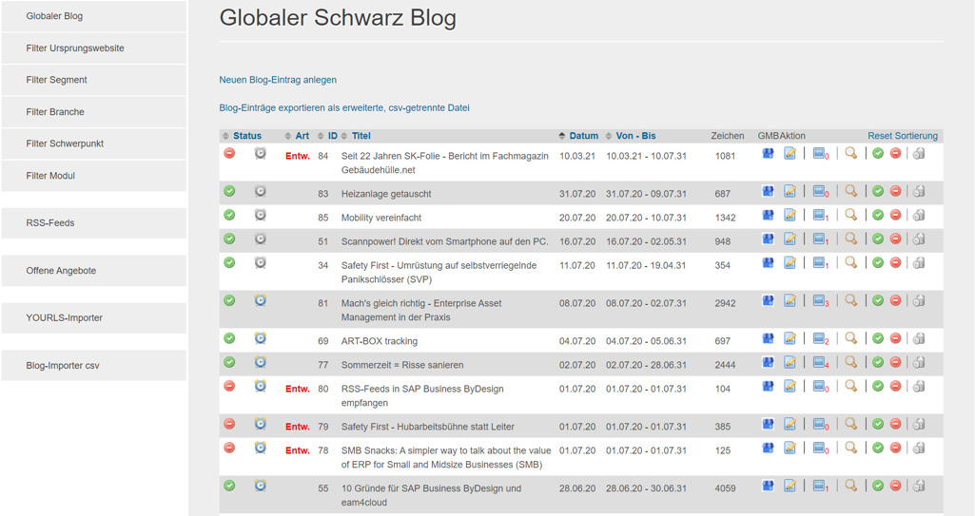This screenshot has height=516, width=975.
Task: Deactivate entry 83 using the red minus action
Action: point(895,192)
